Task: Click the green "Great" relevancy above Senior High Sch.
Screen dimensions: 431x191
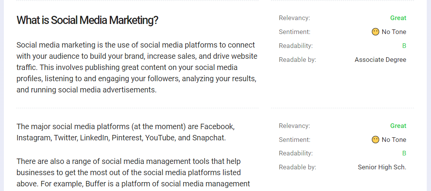Action: point(398,126)
